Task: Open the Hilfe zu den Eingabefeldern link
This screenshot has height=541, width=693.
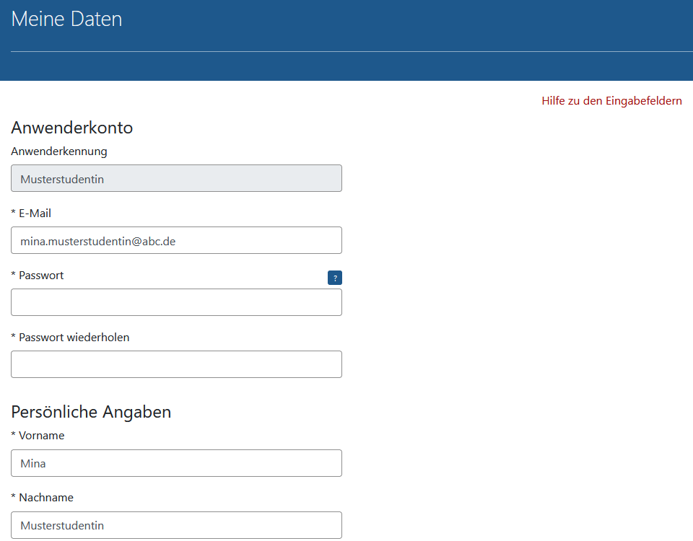Action: [611, 101]
